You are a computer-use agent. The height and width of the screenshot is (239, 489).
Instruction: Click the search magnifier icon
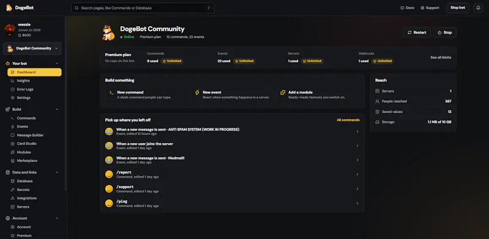tap(76, 8)
